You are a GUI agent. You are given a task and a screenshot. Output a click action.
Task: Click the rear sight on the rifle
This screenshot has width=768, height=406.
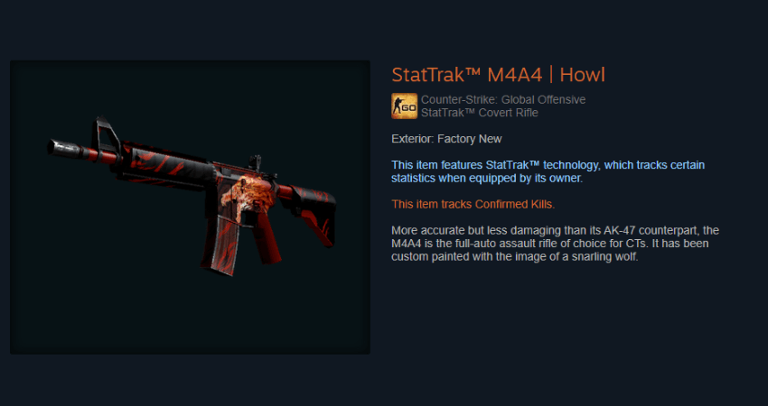(x=255, y=163)
